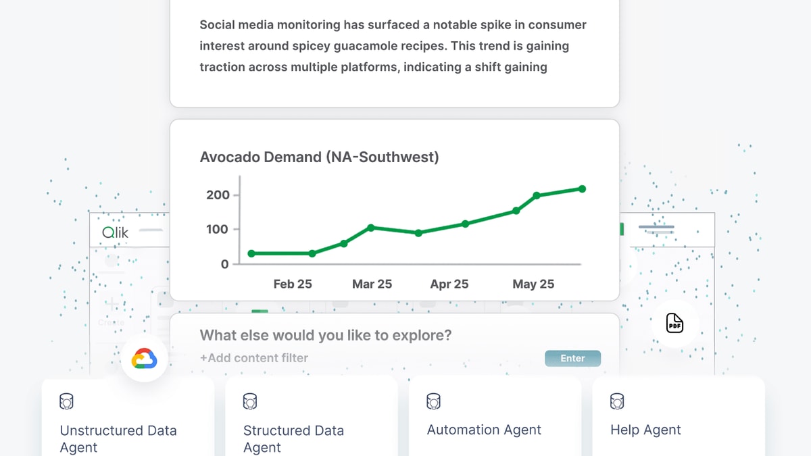This screenshot has height=456, width=811.
Task: Click the Avocado Demand chart title
Action: coord(319,157)
